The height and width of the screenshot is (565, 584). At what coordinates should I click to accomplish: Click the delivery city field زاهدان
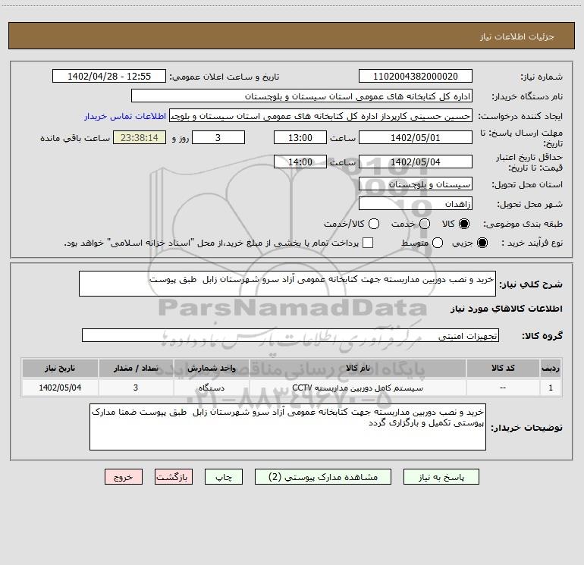(x=416, y=203)
